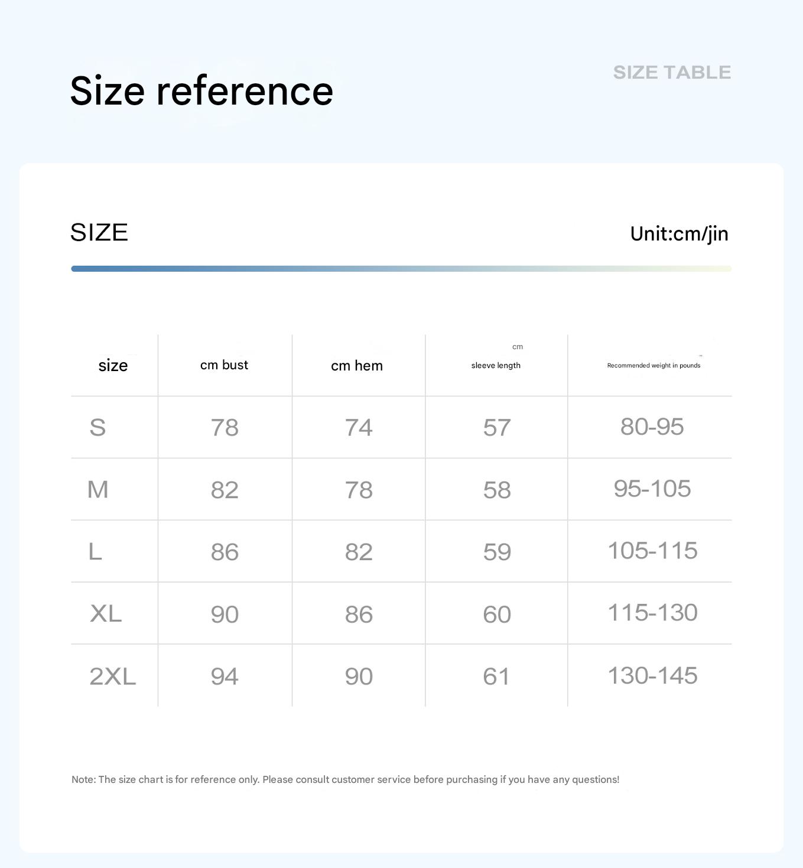Click 'Recommended weight in pounds' header
The width and height of the screenshot is (803, 868).
(654, 365)
